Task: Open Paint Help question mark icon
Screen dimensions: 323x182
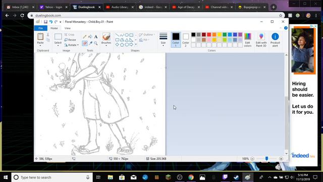Action: (286, 28)
